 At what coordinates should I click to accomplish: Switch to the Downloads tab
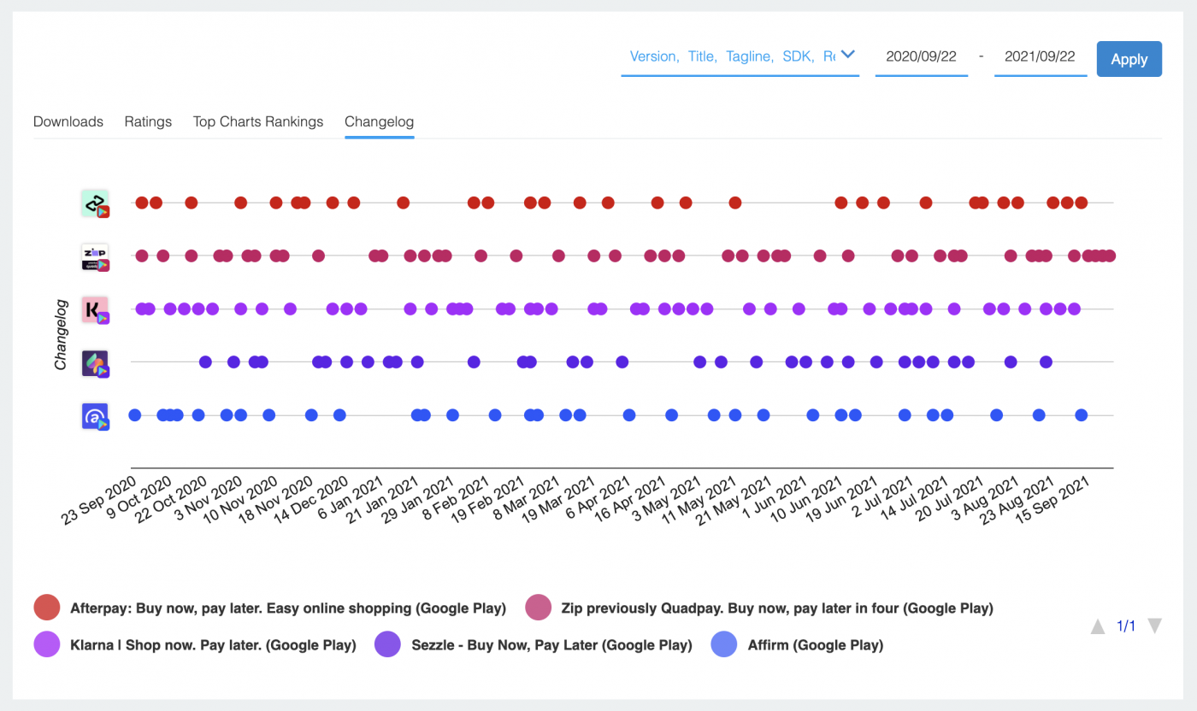point(68,121)
